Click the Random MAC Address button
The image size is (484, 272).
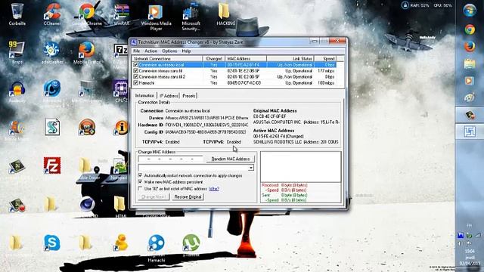coord(230,159)
